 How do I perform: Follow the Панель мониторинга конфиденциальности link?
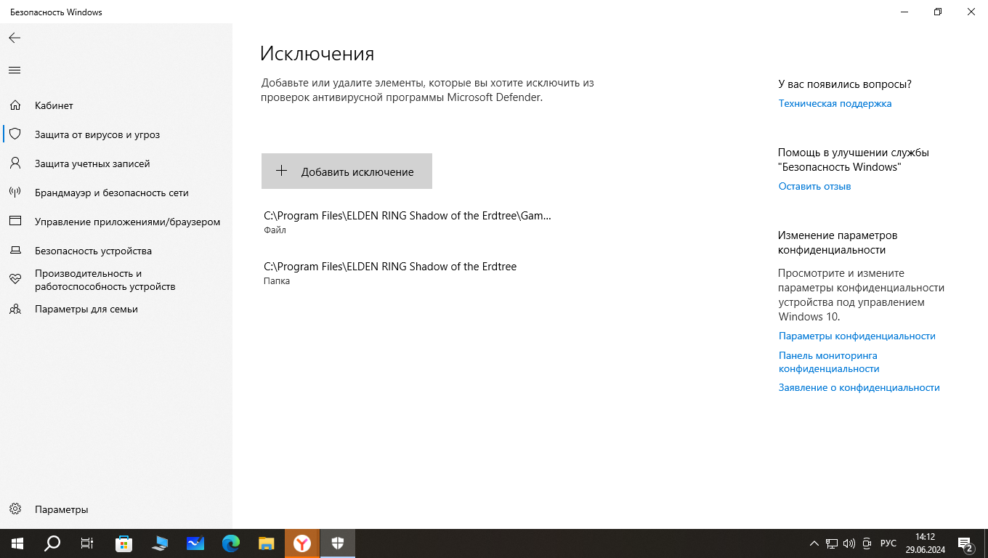click(x=829, y=362)
